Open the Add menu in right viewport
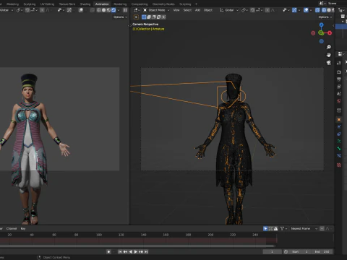Screen dimensions: 347x260 pos(197,10)
